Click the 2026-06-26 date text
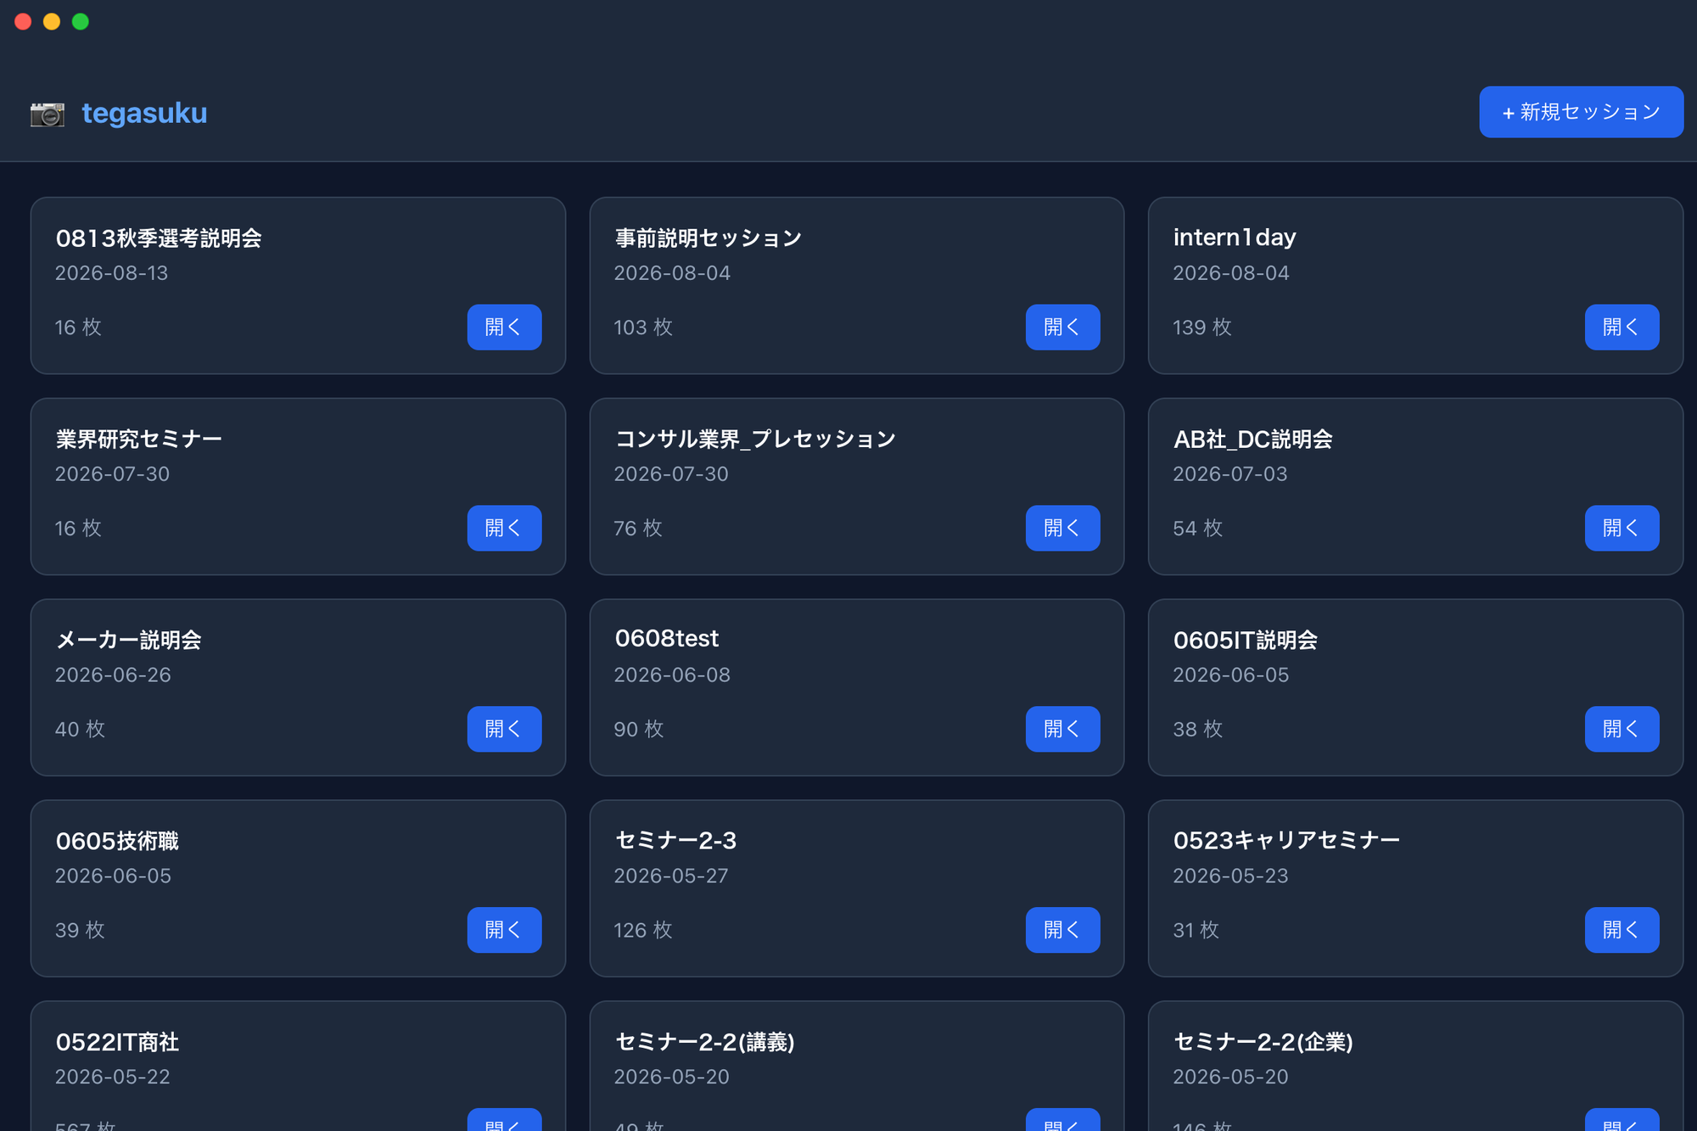Viewport: 1697px width, 1131px height. click(x=113, y=675)
